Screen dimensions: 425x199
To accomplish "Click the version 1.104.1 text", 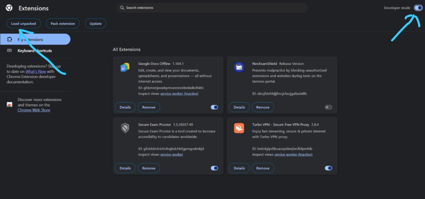I will pos(178,63).
